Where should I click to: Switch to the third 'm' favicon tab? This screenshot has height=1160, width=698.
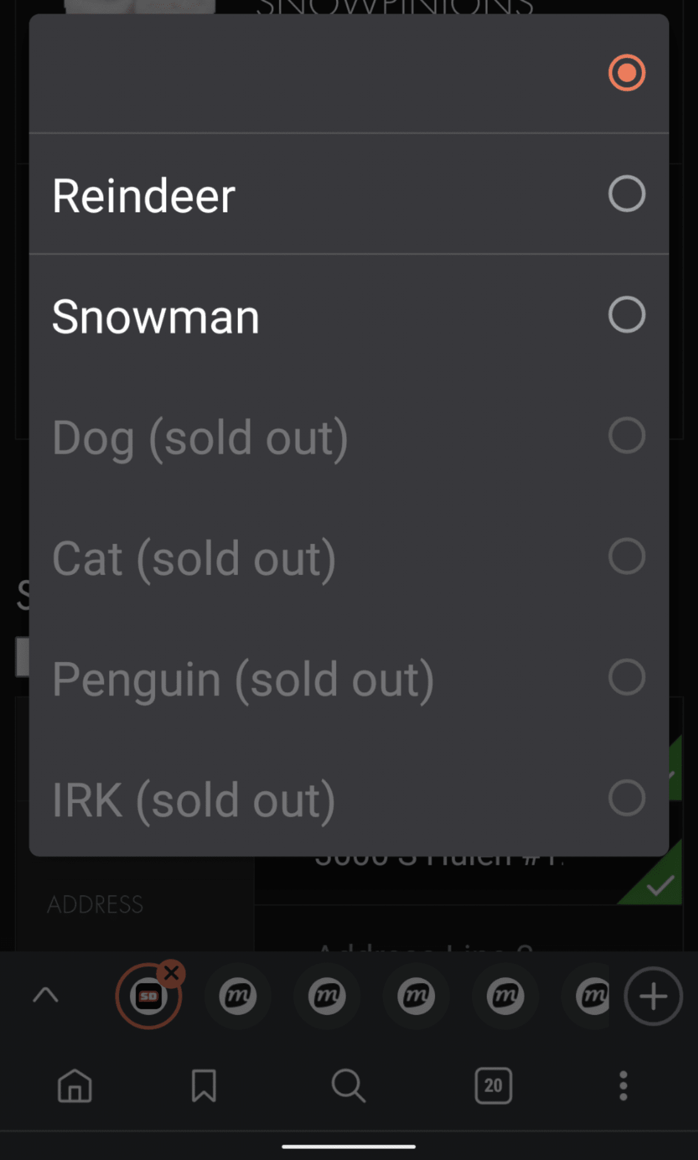416,996
